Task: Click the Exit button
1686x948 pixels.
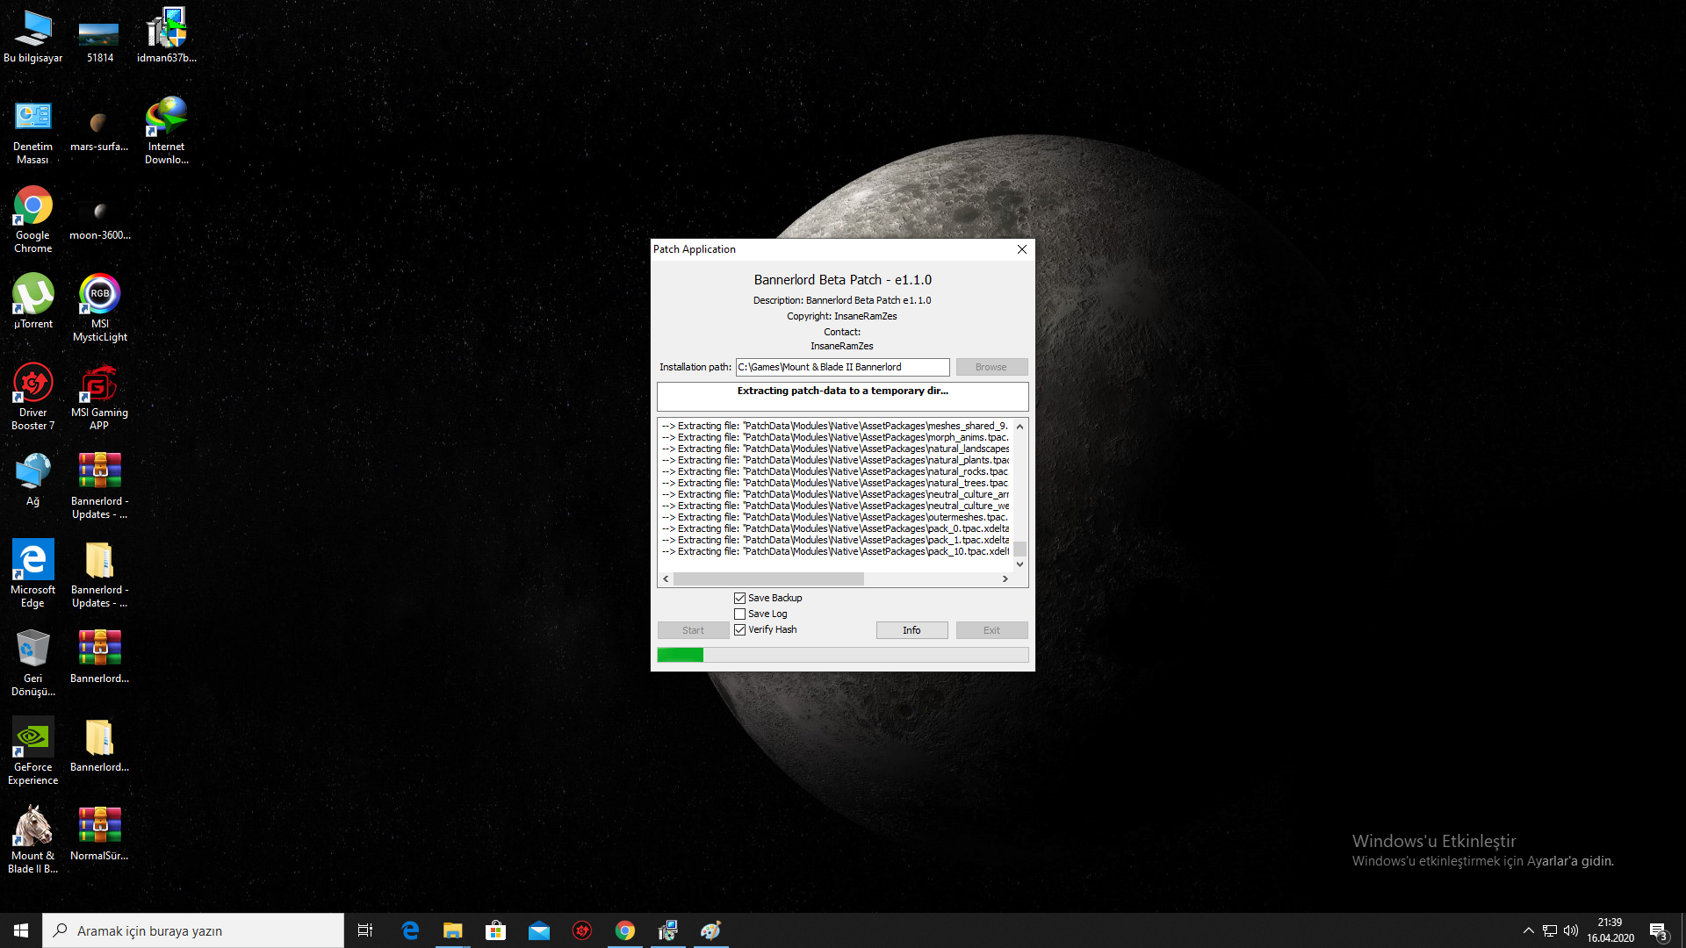Action: pos(991,630)
